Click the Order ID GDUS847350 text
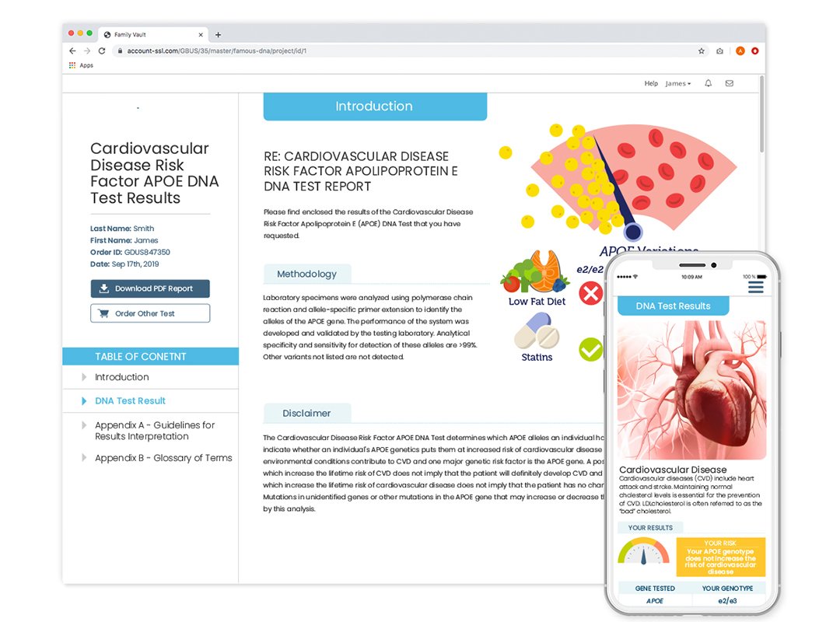 [130, 253]
